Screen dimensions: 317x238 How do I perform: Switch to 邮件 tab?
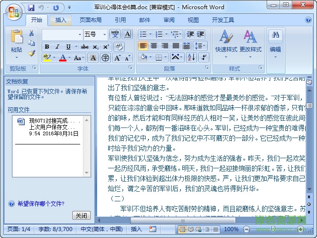point(145,20)
